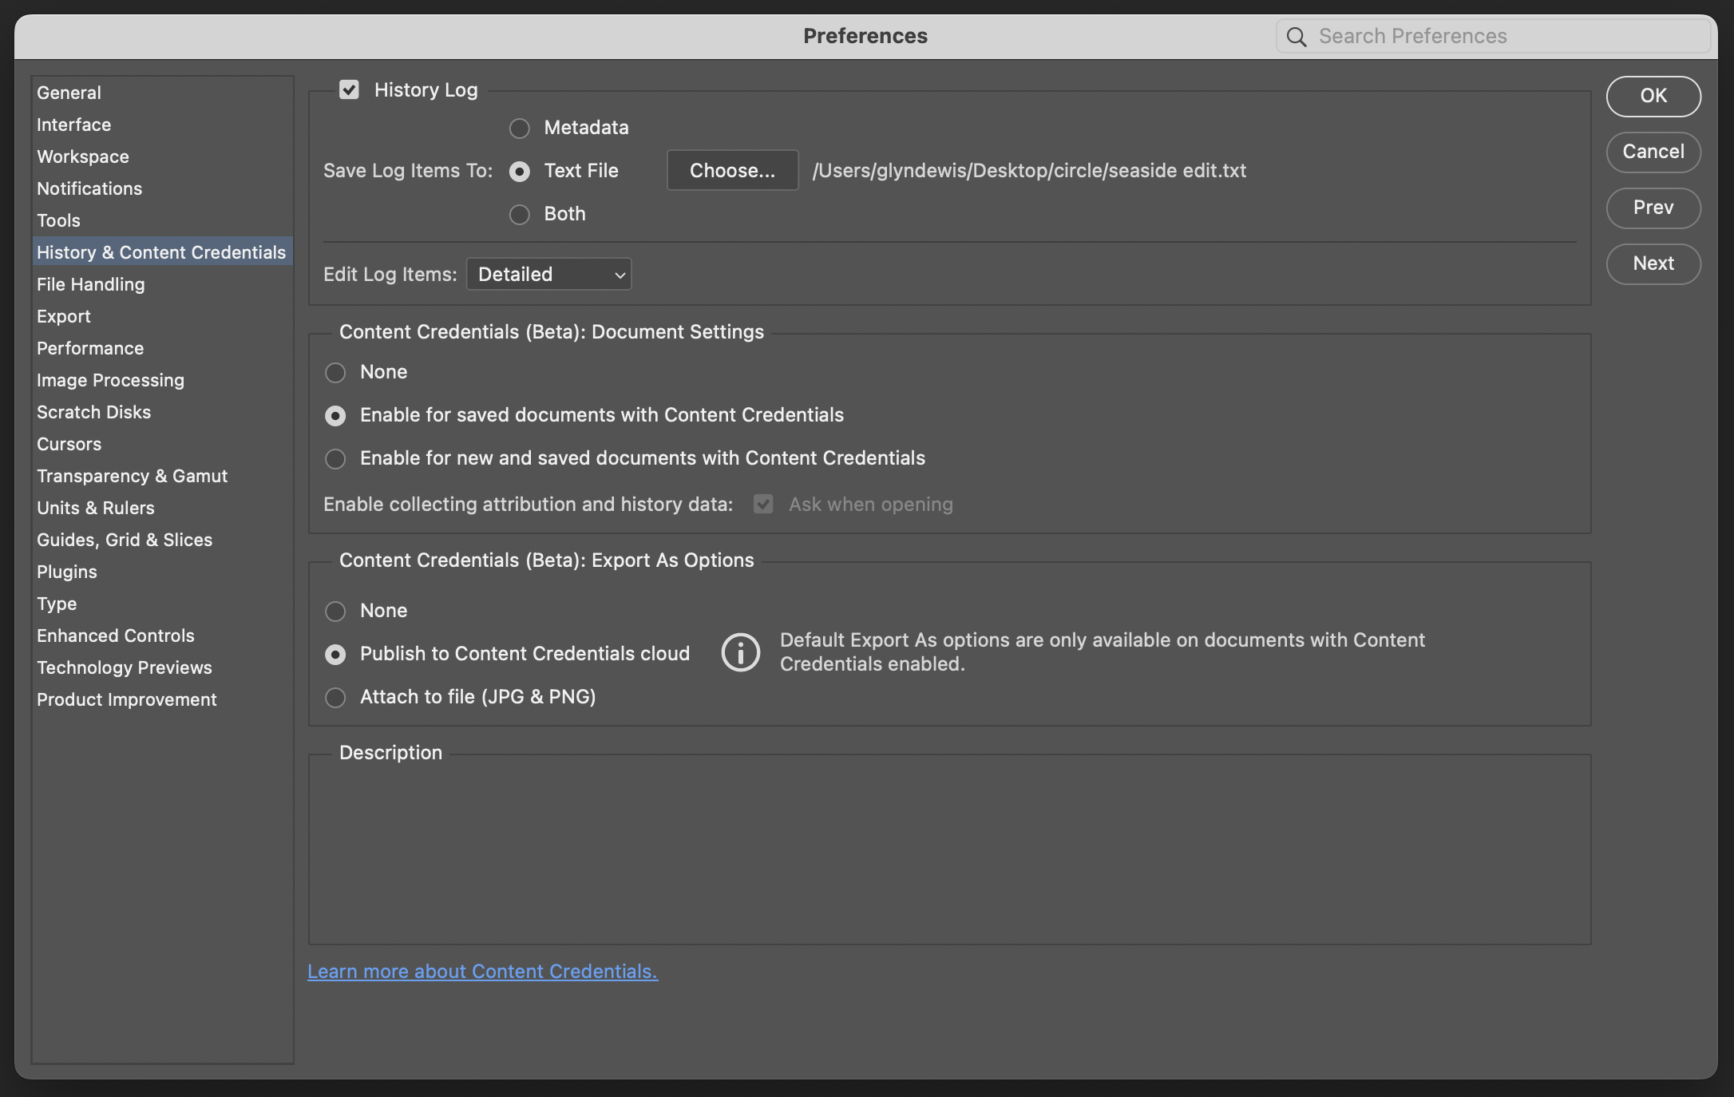
Task: Enable for new and saved documents option
Action: tap(335, 458)
